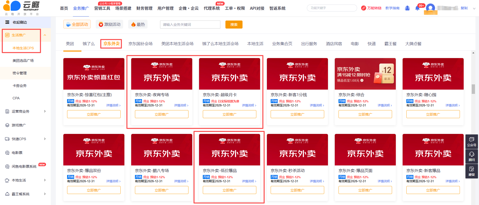
Task: Click the 京东外卖-腊八专场 card banner
Action: [x=162, y=150]
